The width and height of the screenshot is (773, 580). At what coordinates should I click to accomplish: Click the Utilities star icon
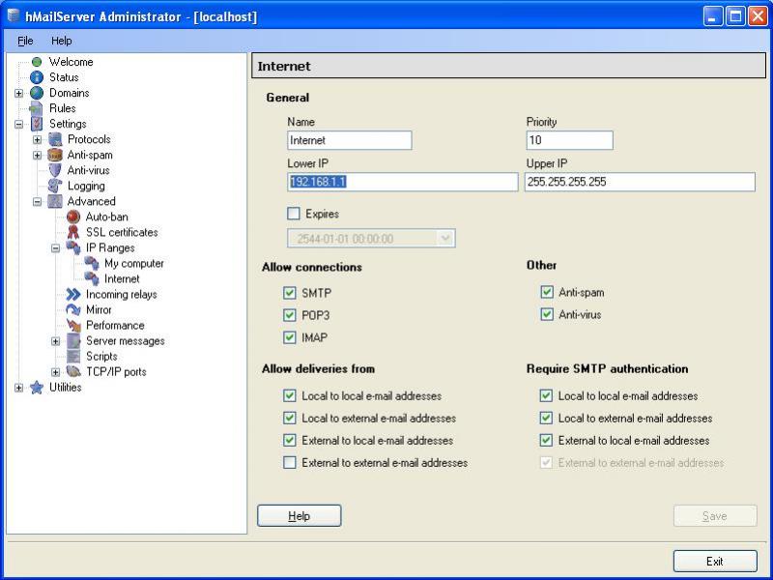37,388
